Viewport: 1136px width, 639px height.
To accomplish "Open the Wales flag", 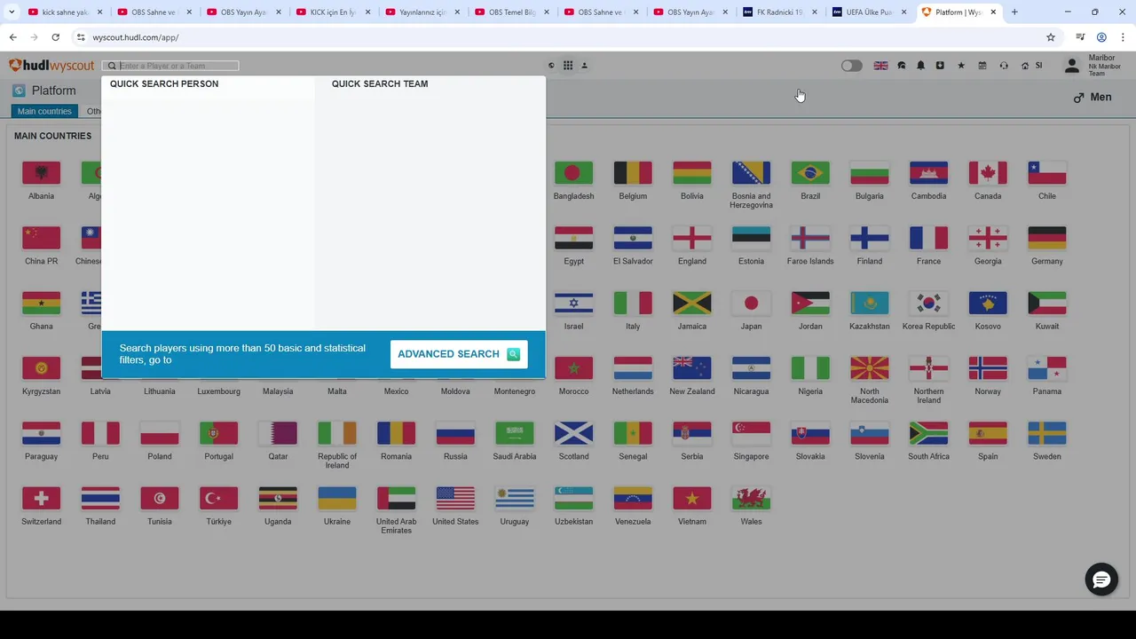I will (x=752, y=499).
